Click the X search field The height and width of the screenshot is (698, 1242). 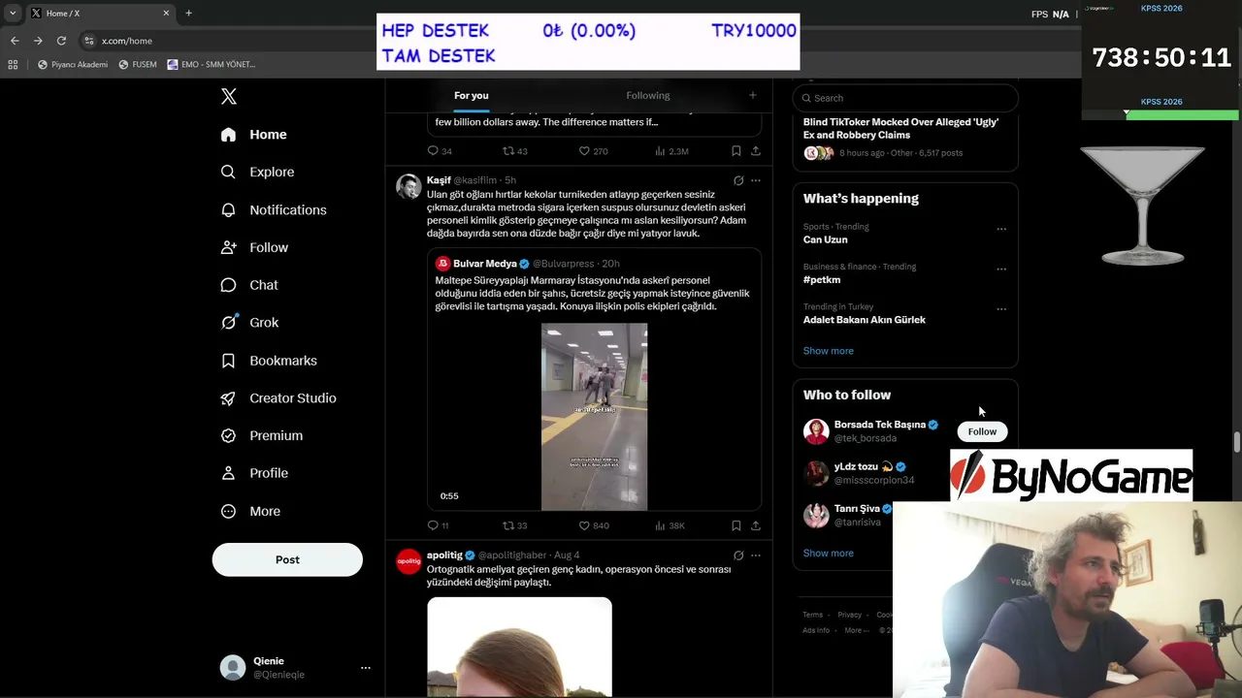click(905, 98)
